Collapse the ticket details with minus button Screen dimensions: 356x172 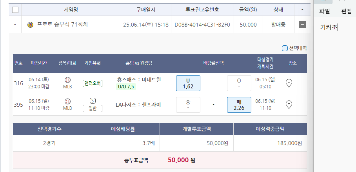302,25
